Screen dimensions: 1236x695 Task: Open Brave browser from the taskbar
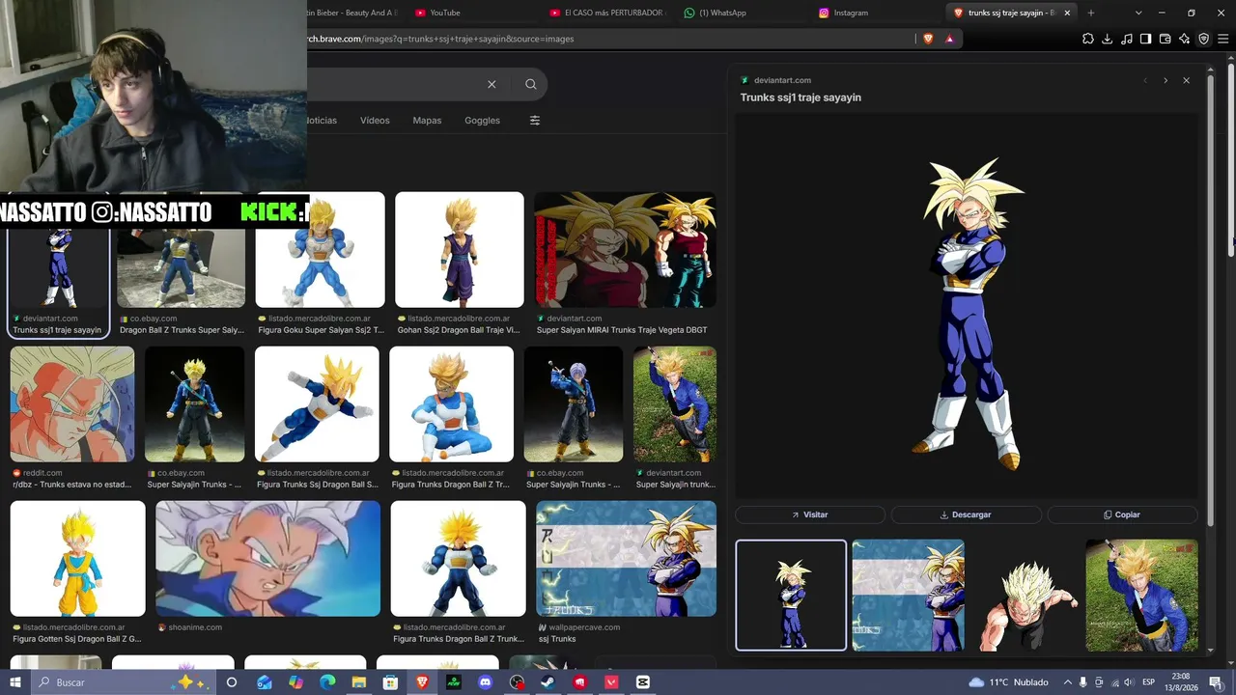click(x=422, y=682)
